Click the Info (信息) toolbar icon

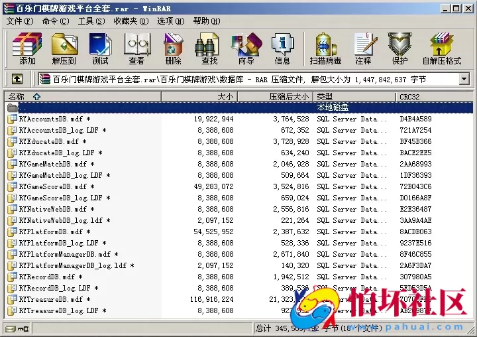pyautogui.click(x=283, y=48)
